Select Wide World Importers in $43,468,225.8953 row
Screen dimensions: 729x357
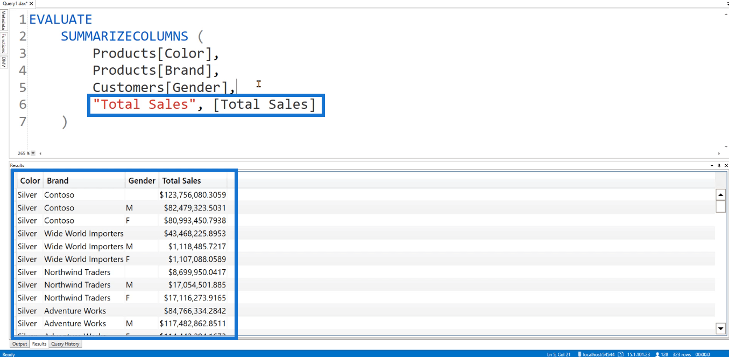[84, 234]
